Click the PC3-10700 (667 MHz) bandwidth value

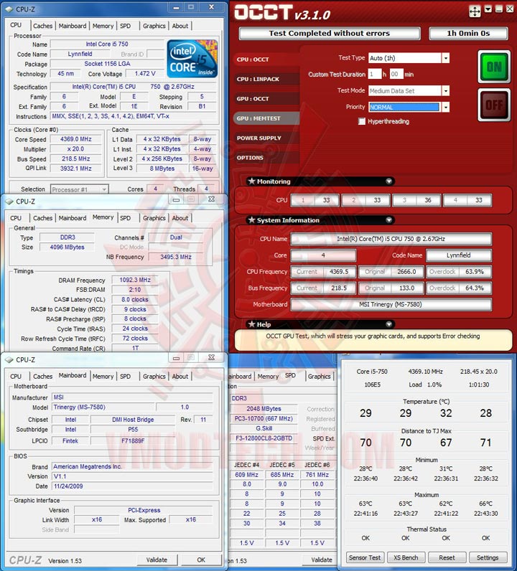point(264,418)
